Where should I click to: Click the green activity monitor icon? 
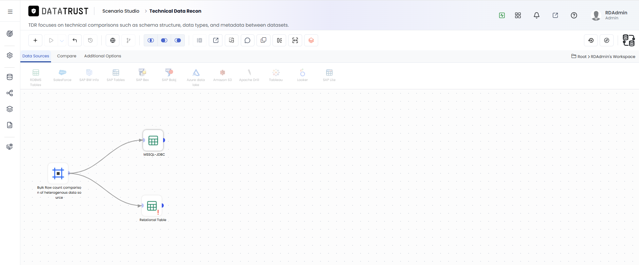502,15
